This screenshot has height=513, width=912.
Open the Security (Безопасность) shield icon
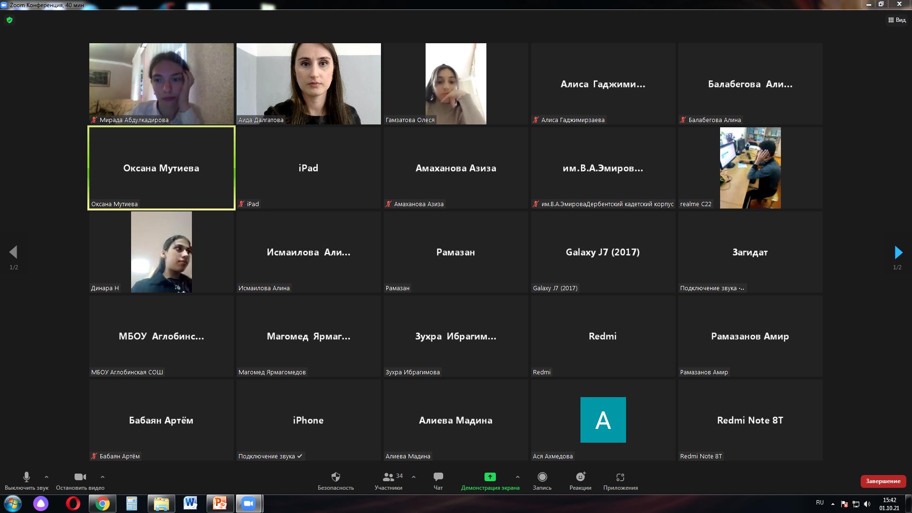pos(336,477)
